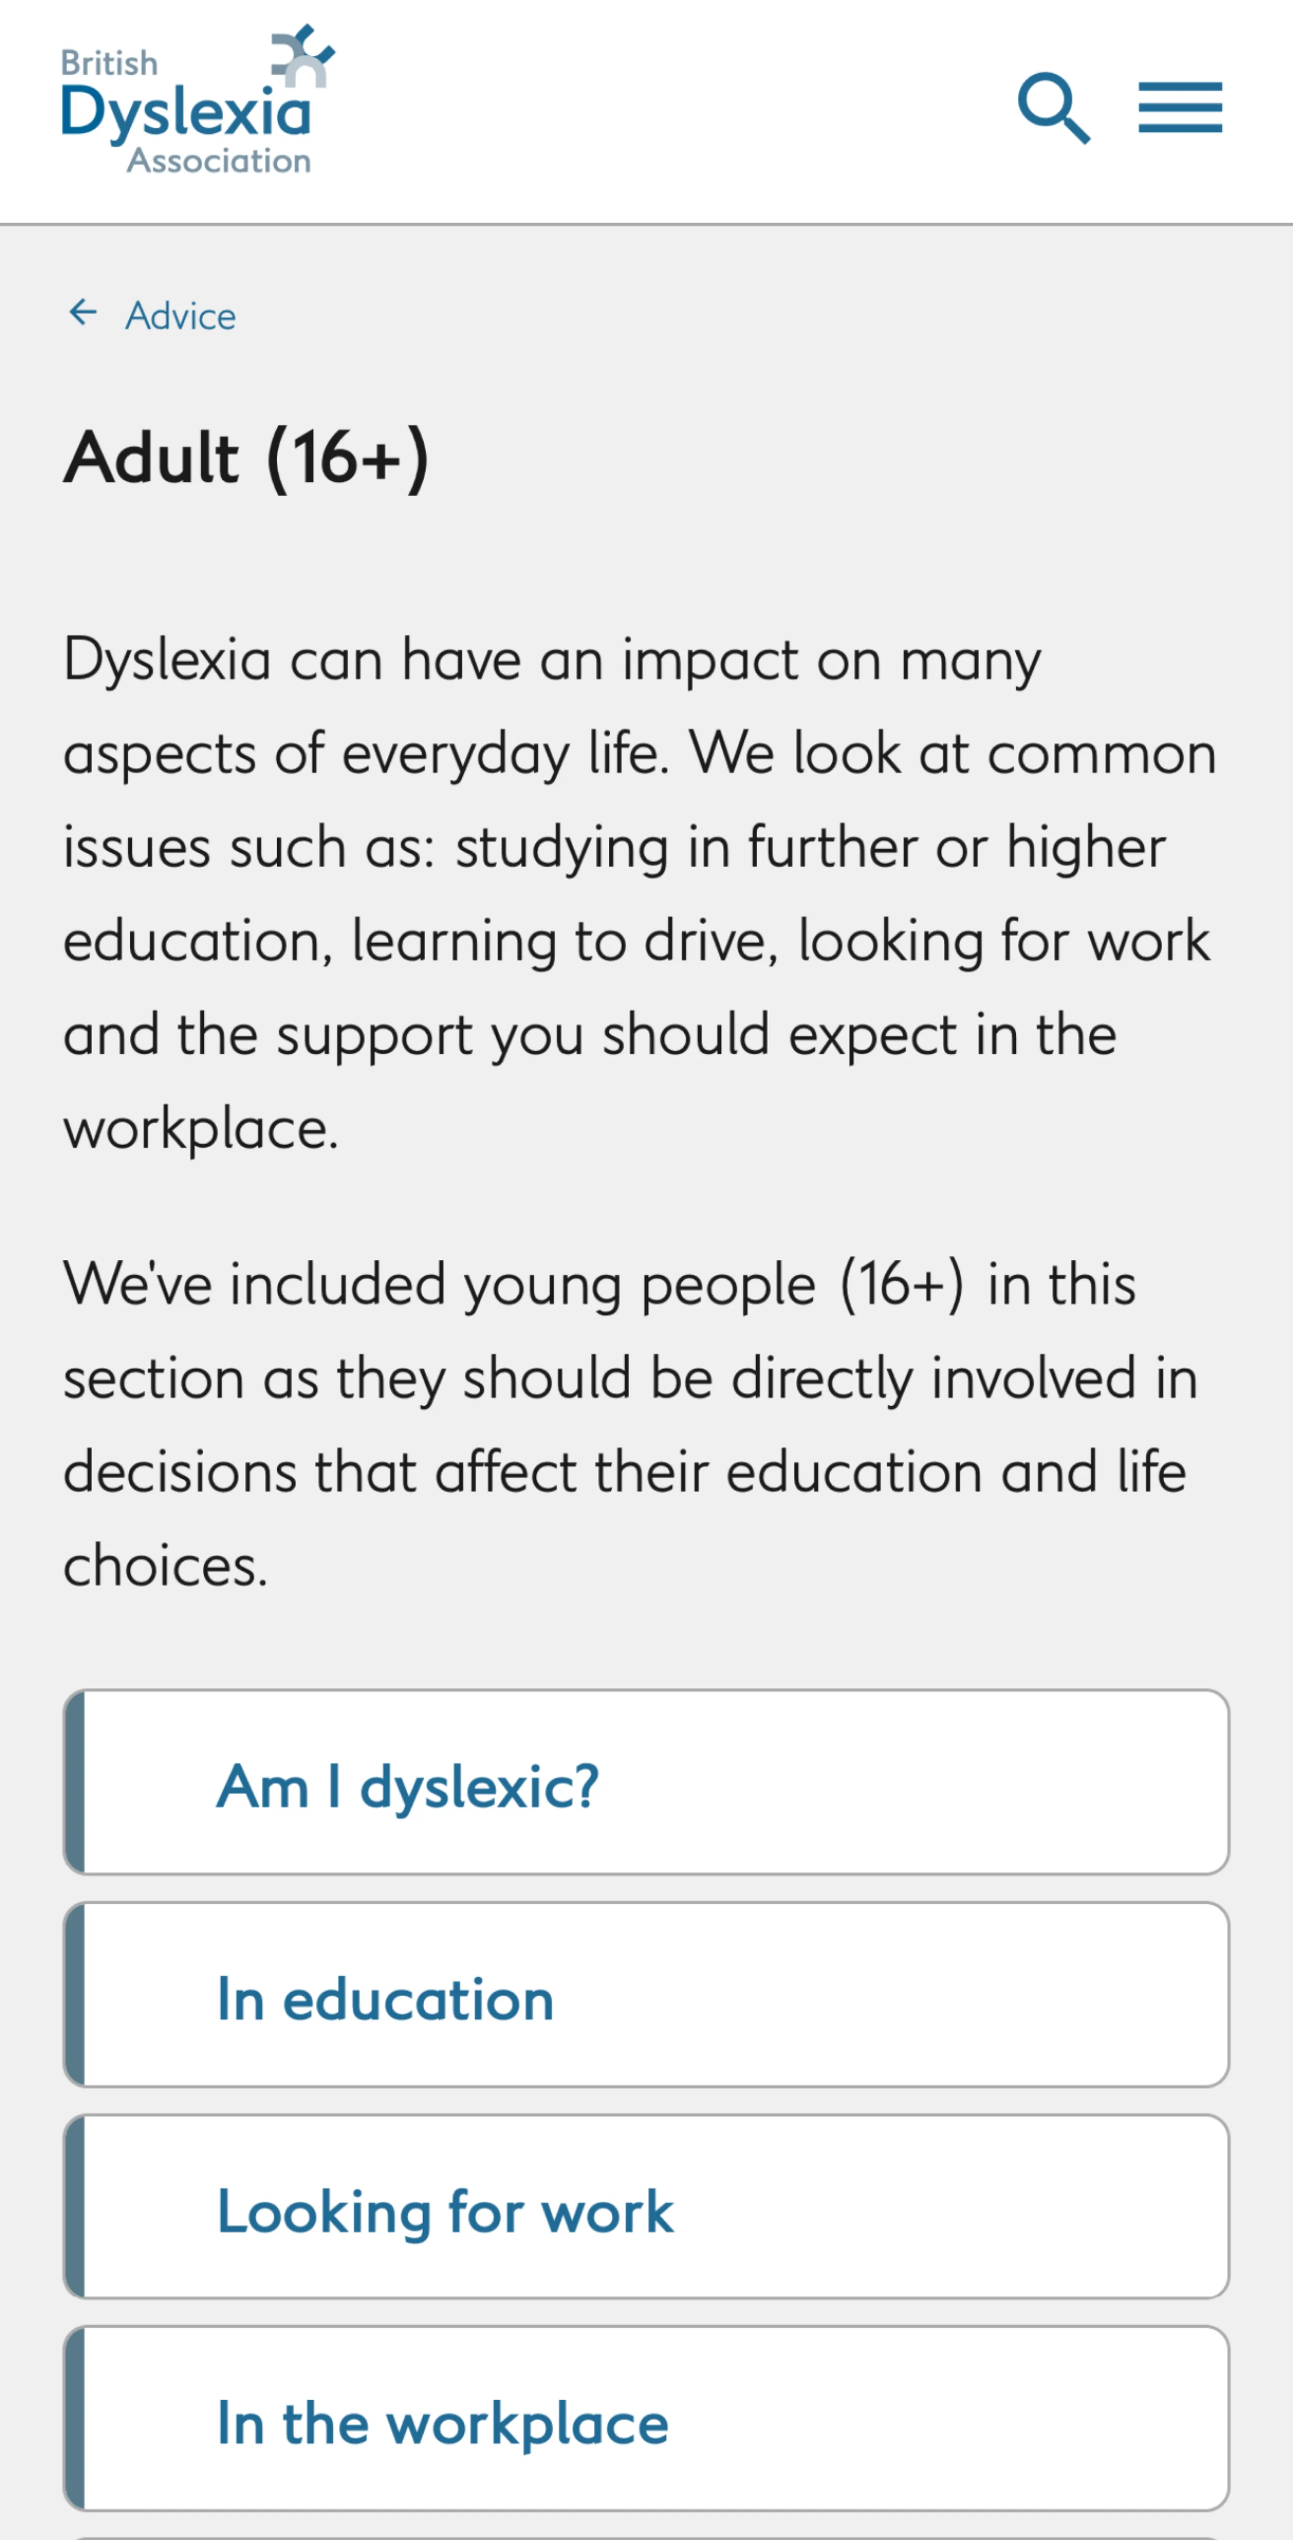Screen dimensions: 1293x2540
Task: Click the British Dyslexia Association logo emblem
Action: pyautogui.click(x=304, y=55)
